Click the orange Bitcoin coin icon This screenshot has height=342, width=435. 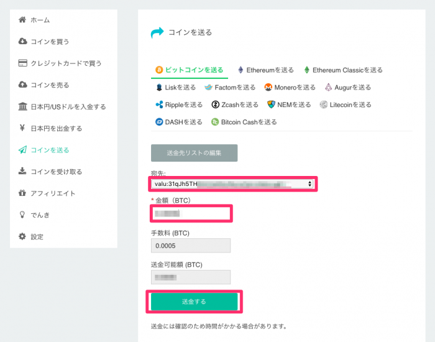159,70
